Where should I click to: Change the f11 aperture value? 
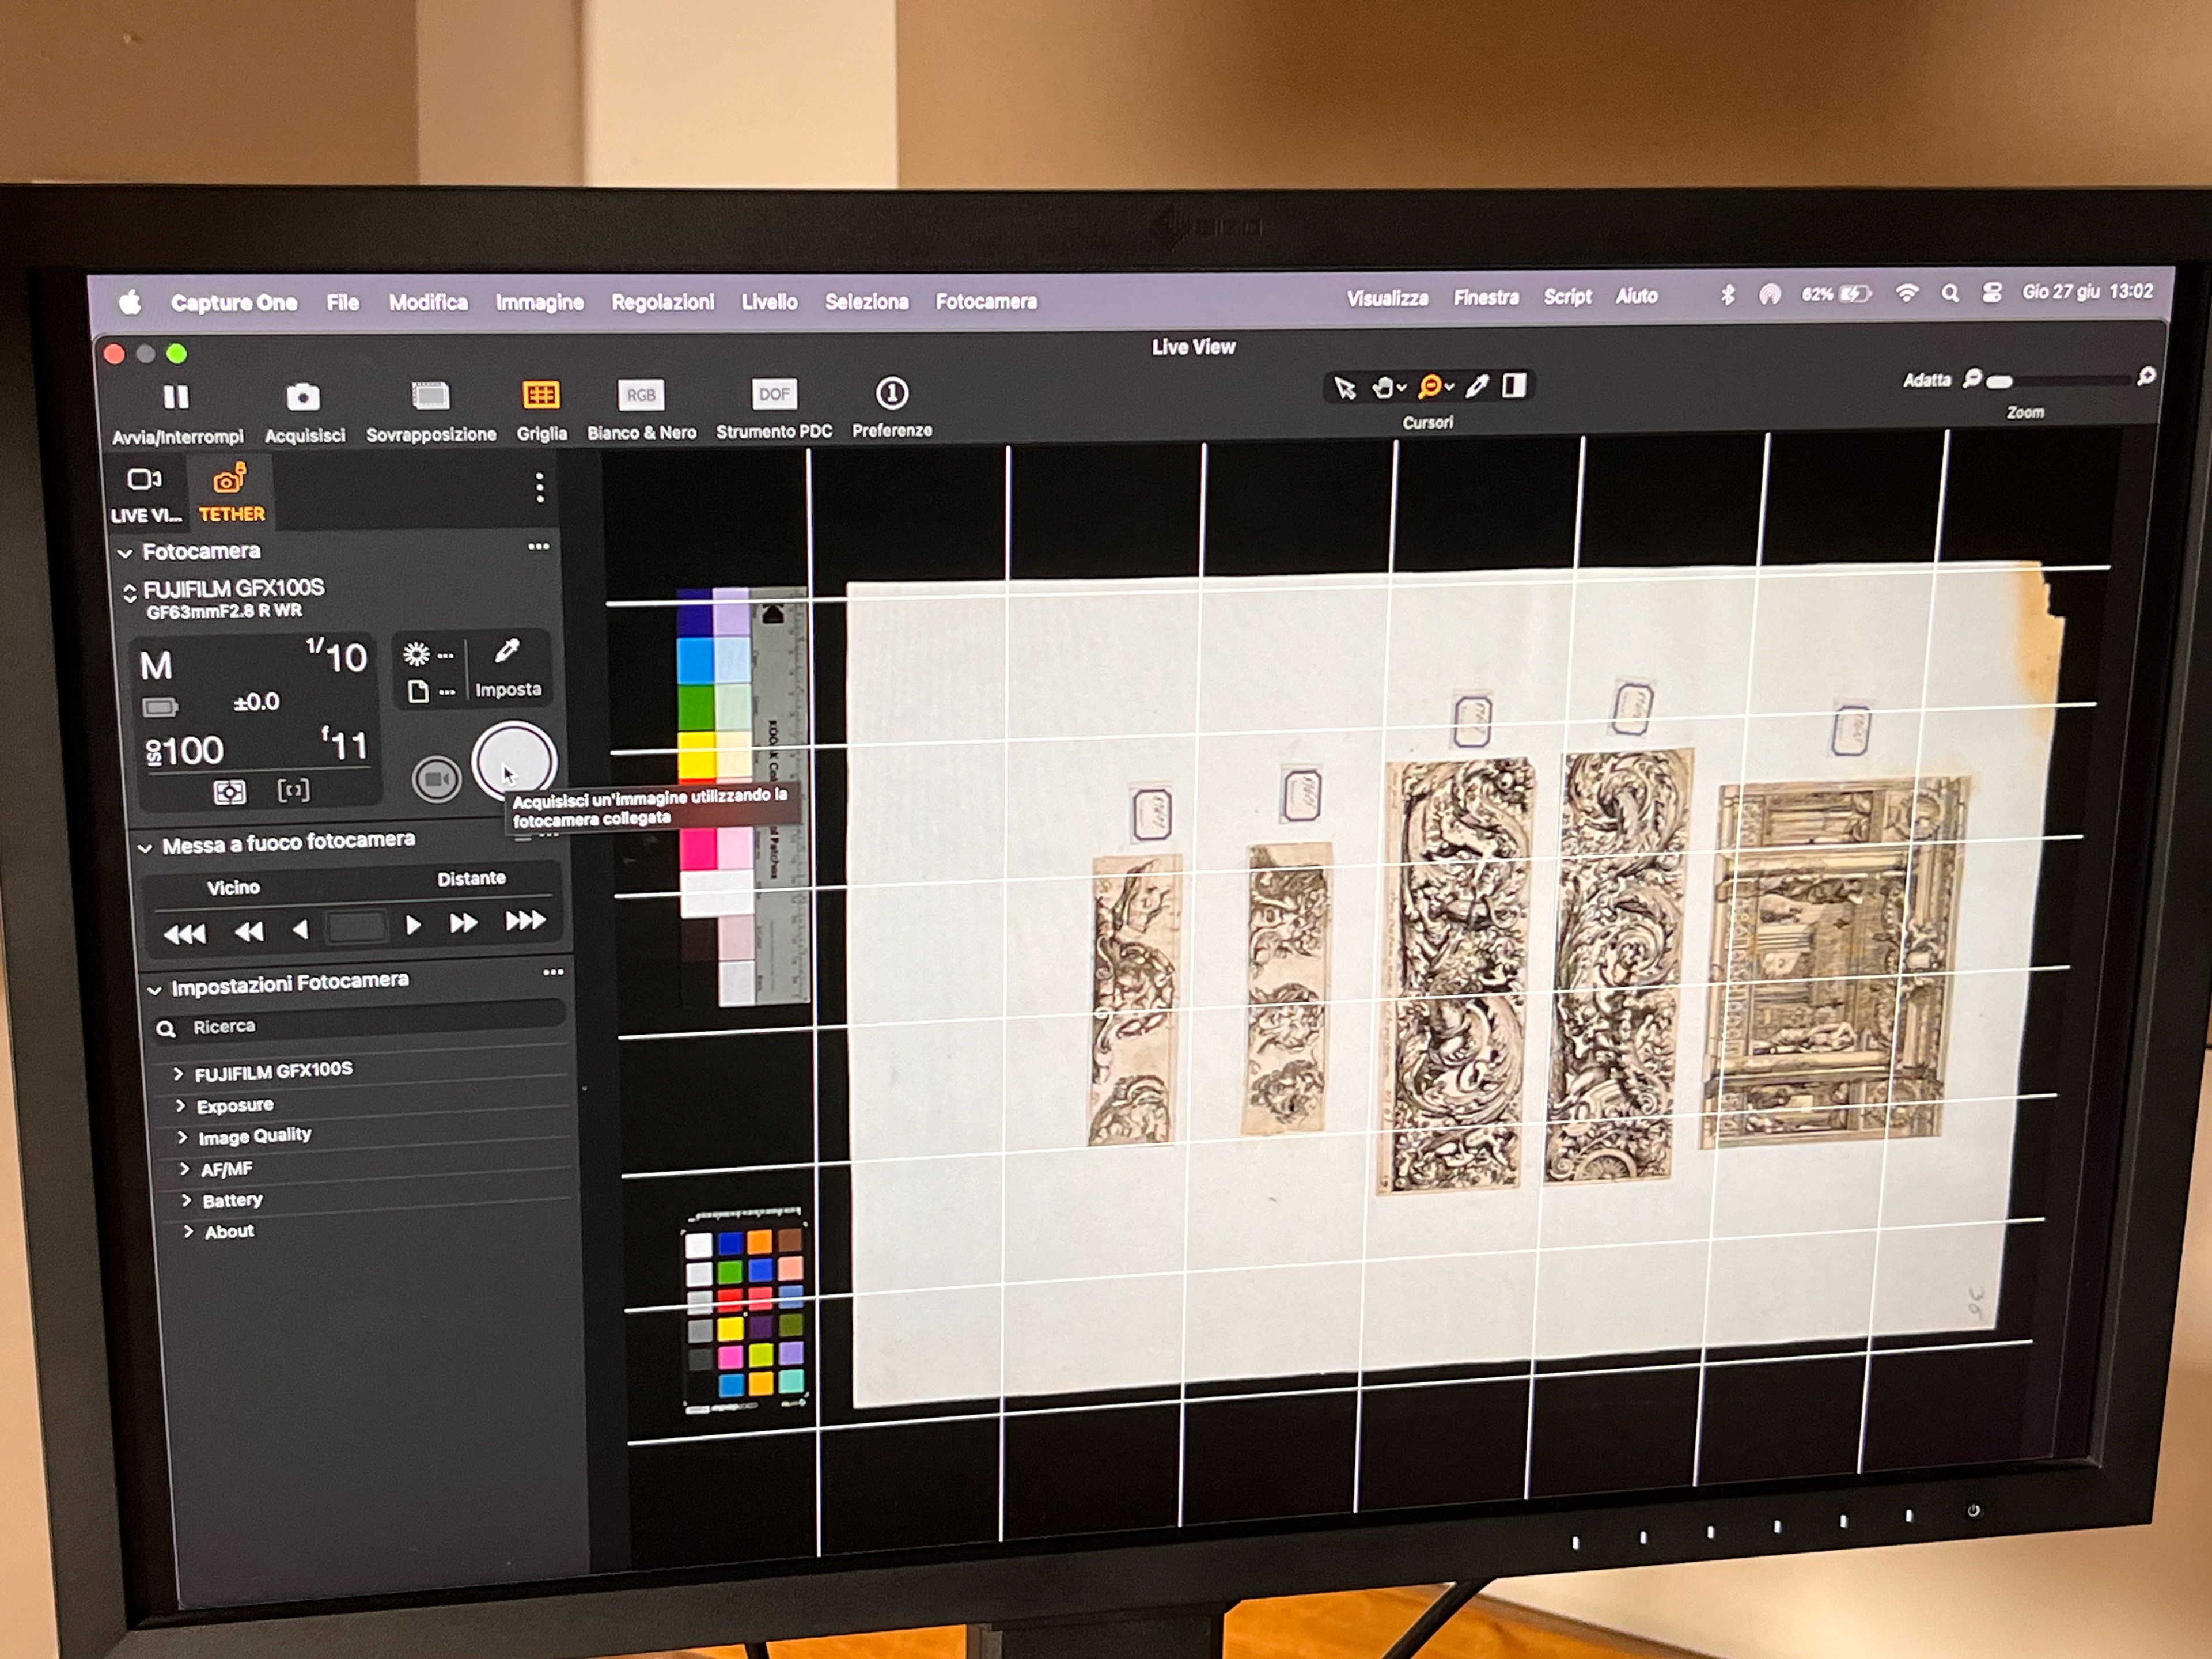click(x=345, y=744)
